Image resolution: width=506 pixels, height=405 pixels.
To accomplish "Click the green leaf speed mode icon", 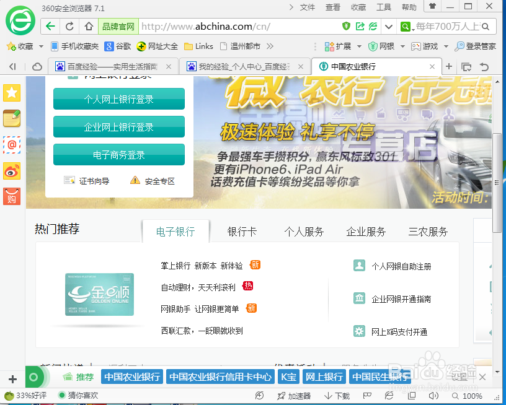I will (373, 26).
